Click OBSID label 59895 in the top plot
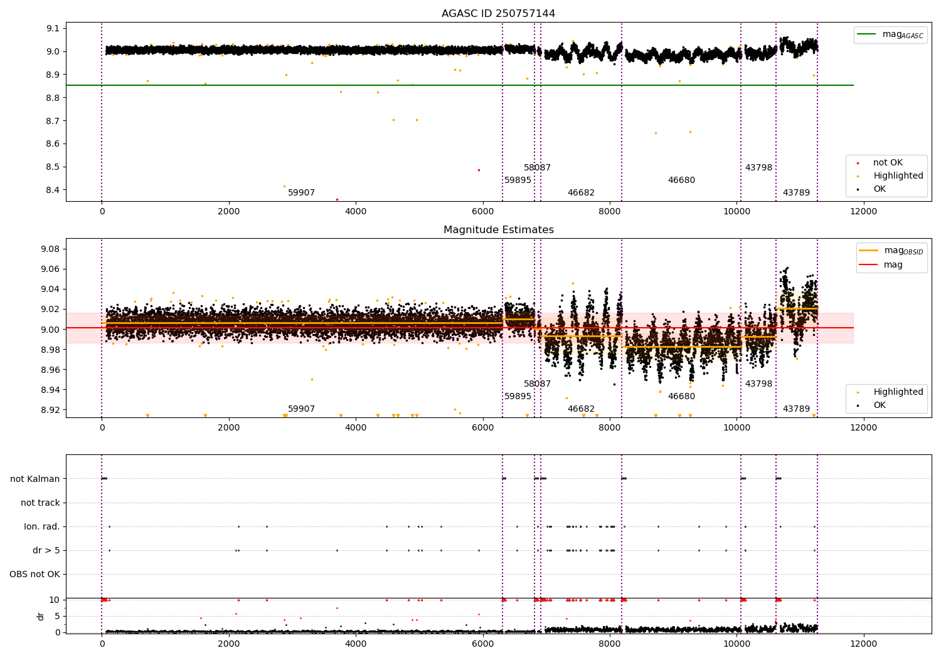941x658 pixels. tap(518, 180)
